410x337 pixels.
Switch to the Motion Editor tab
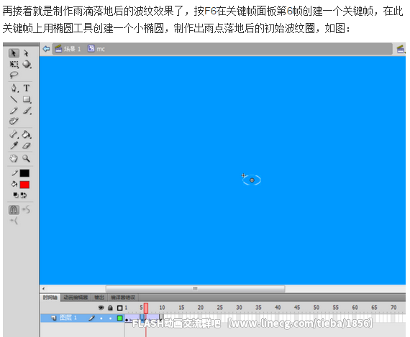click(x=76, y=297)
